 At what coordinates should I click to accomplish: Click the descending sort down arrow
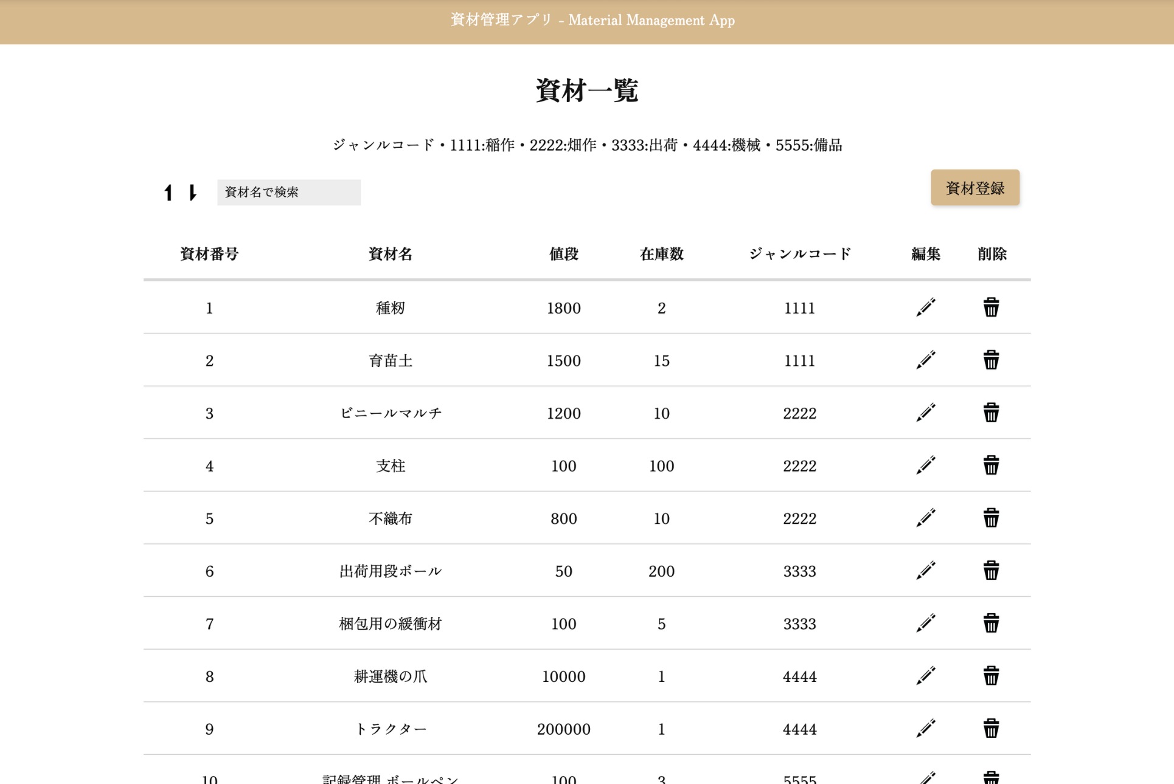tap(192, 193)
